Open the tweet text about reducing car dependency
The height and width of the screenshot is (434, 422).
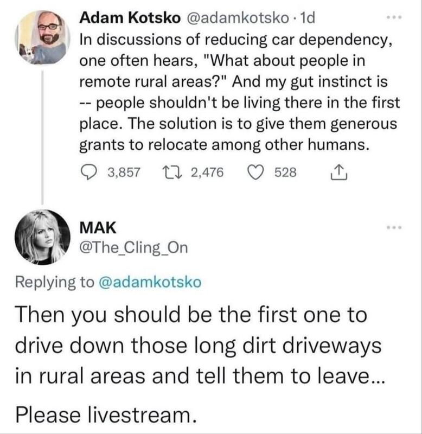239,92
